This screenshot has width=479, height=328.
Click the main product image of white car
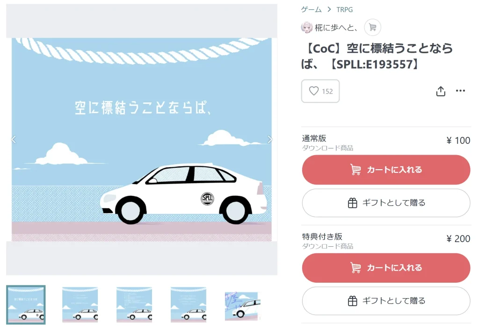(142, 139)
